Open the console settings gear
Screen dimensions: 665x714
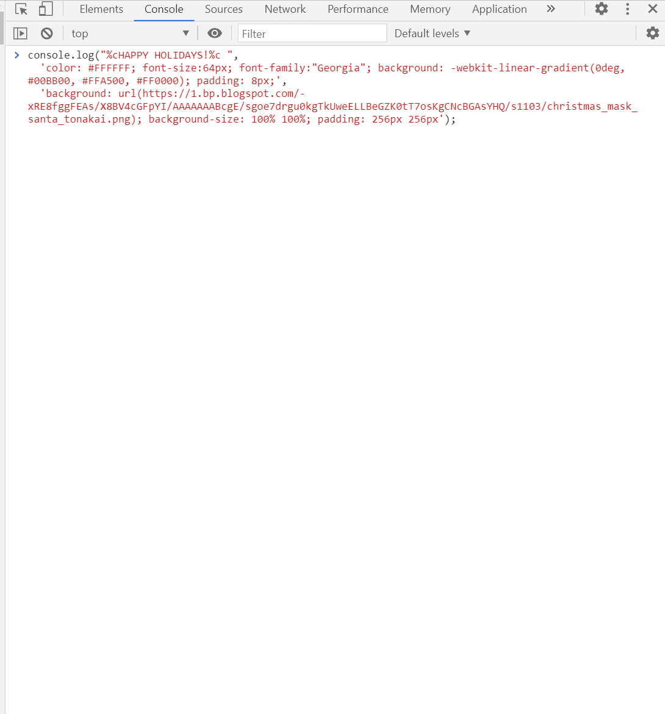[x=652, y=33]
